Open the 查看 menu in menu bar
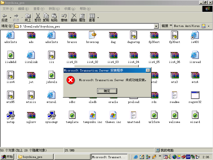The image size is (213, 160). pos(39,9)
